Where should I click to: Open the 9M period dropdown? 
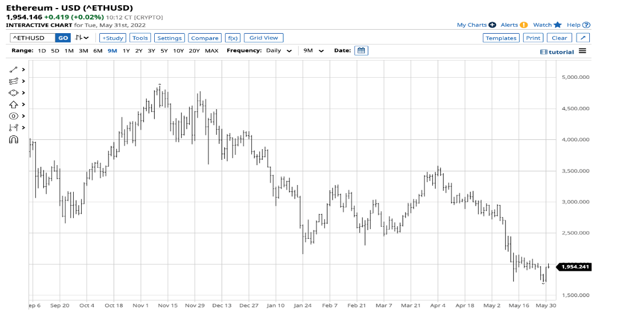tap(313, 51)
